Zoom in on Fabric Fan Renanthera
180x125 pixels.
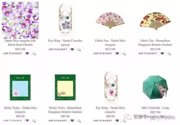(169, 53)
